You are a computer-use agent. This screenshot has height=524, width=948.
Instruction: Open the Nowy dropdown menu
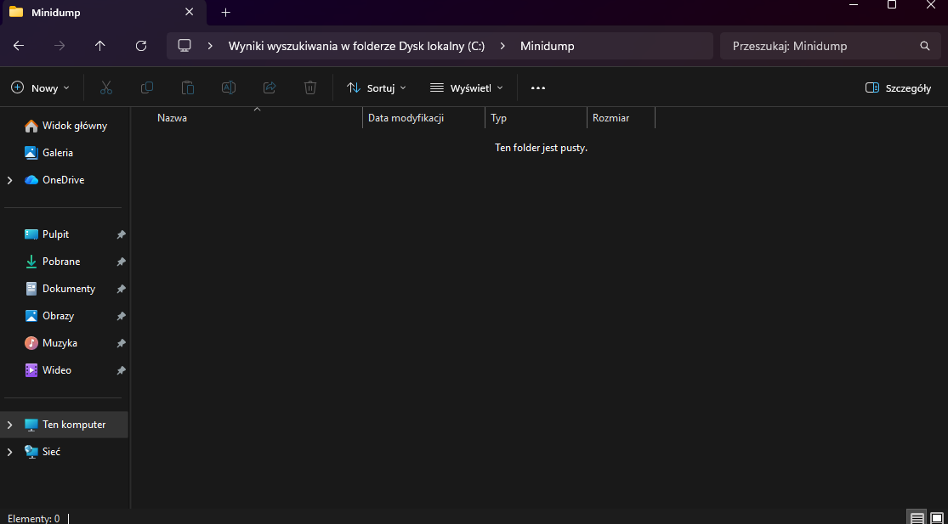(x=41, y=88)
